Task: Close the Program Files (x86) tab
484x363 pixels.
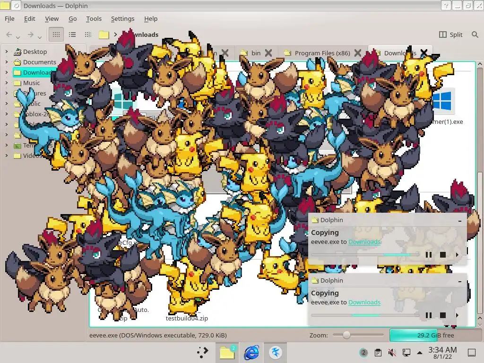Action: point(358,53)
